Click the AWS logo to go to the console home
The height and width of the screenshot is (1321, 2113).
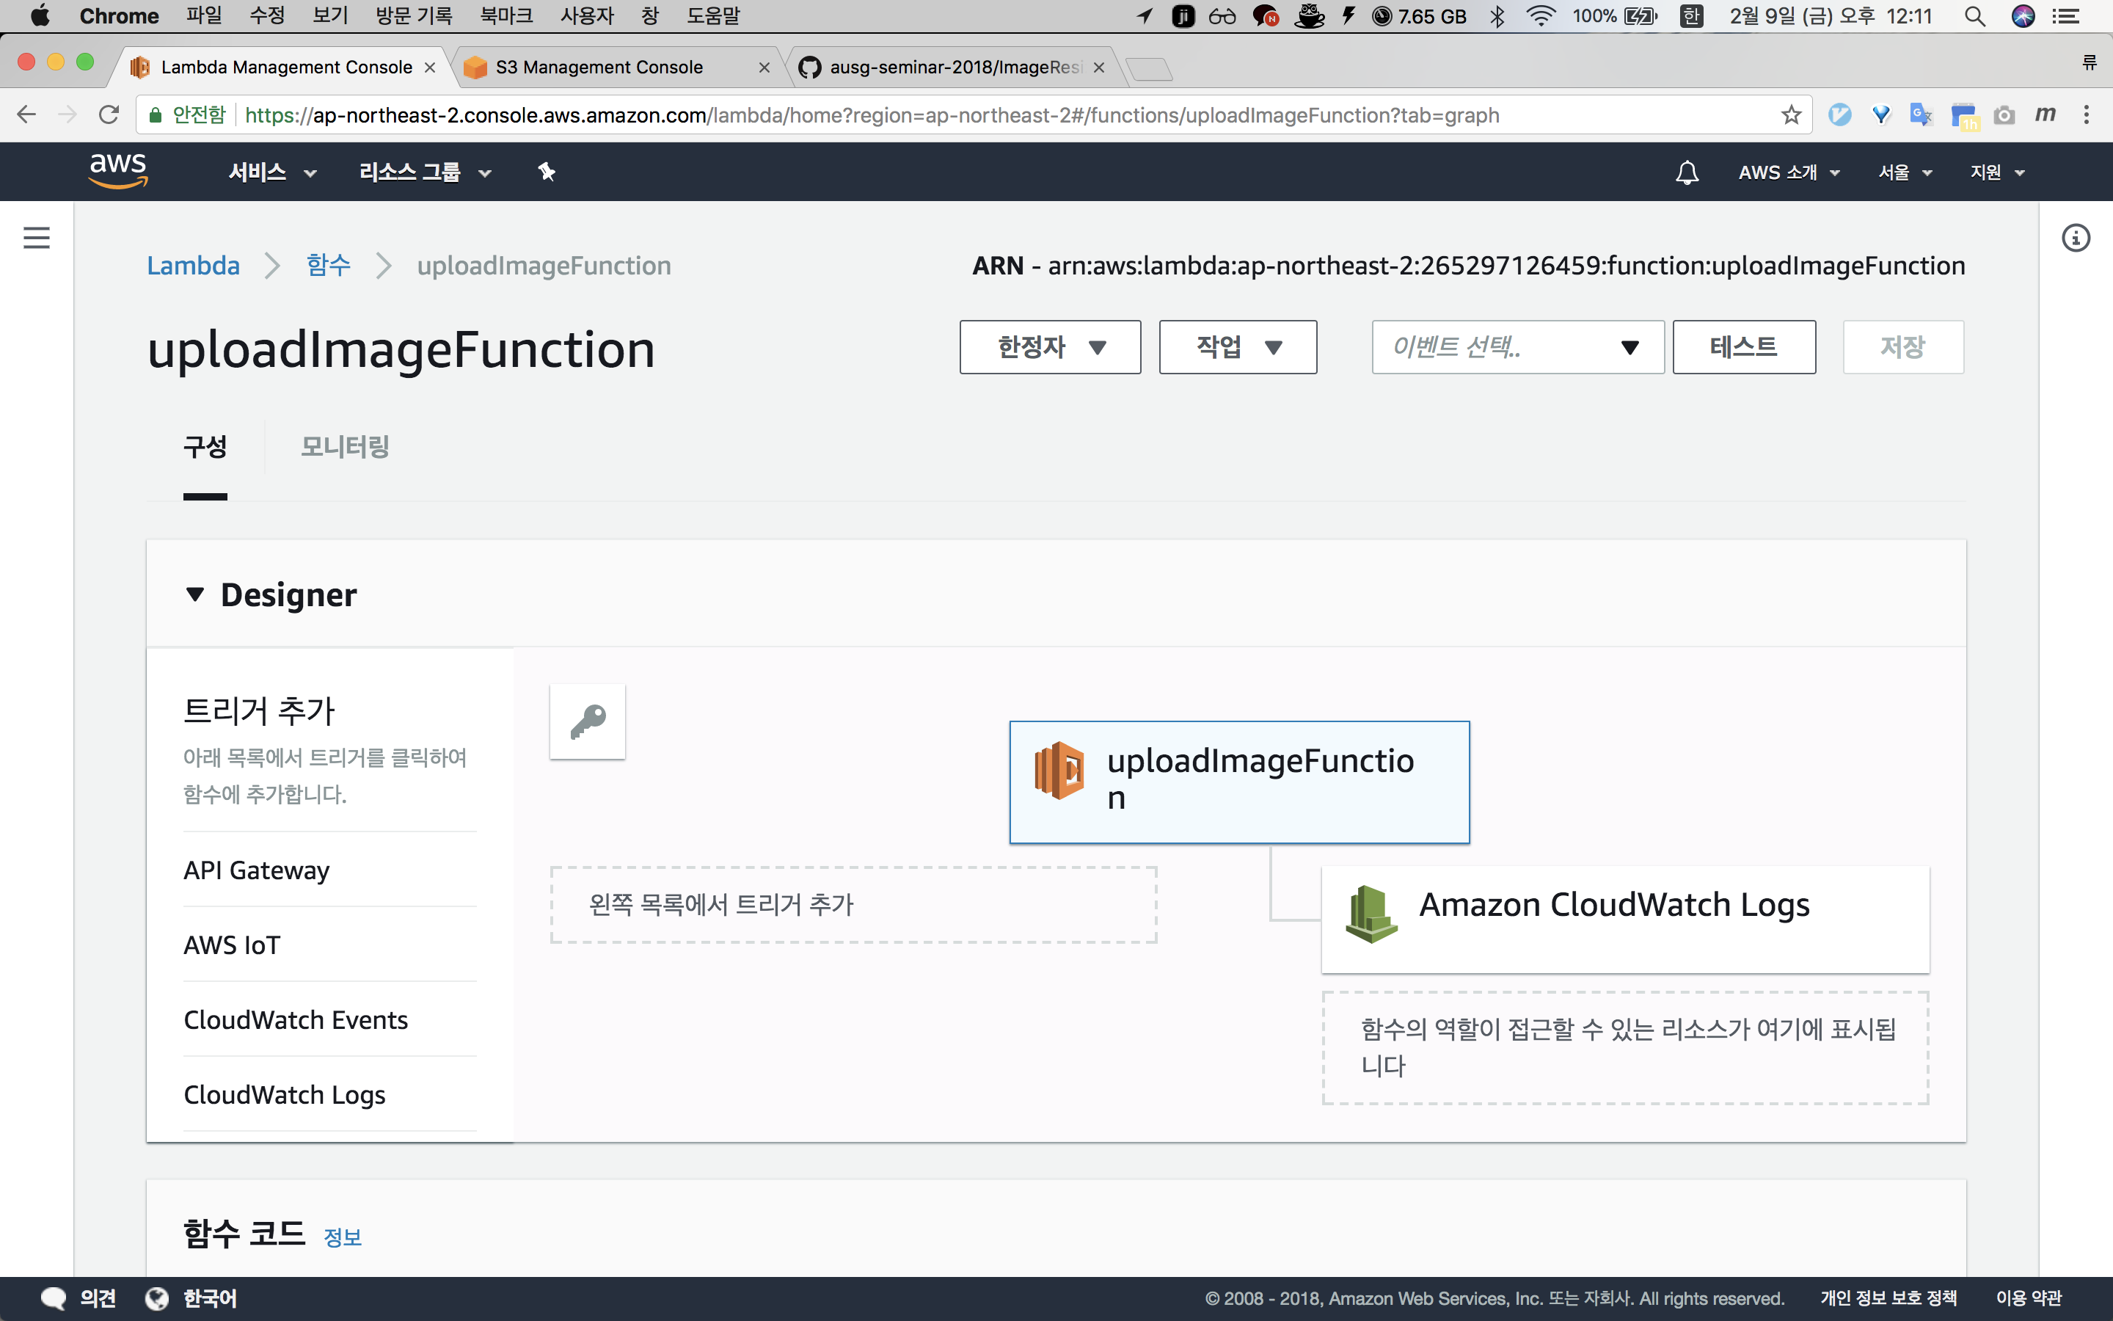(119, 170)
